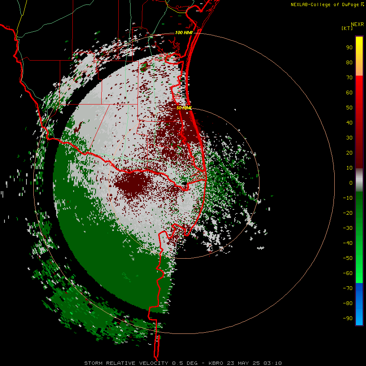Click the -70 value on the velocity scale
The width and height of the screenshot is (366, 366).
[348, 288]
